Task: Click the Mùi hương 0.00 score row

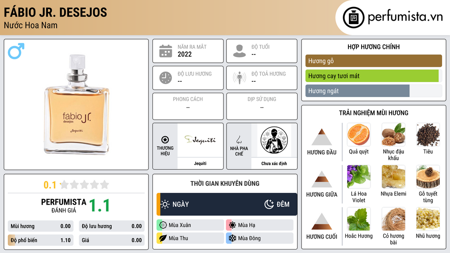Action: [x=40, y=226]
